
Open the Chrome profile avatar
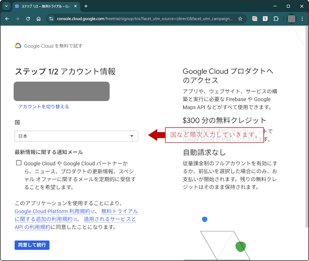point(291,19)
